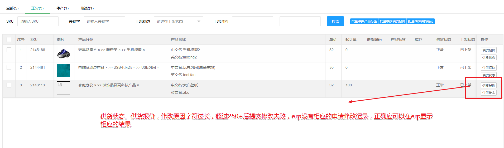Check the checkbox for SKU 2143113
The image size is (504, 148).
(9, 85)
